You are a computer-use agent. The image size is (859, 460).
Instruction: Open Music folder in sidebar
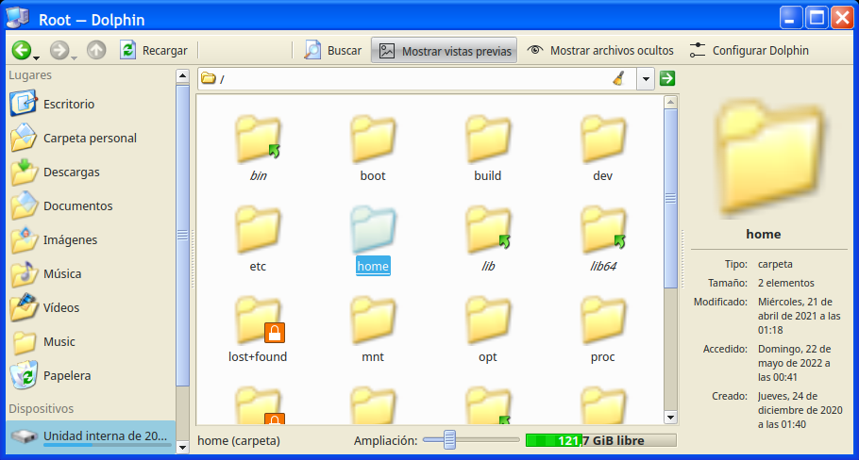click(91, 341)
